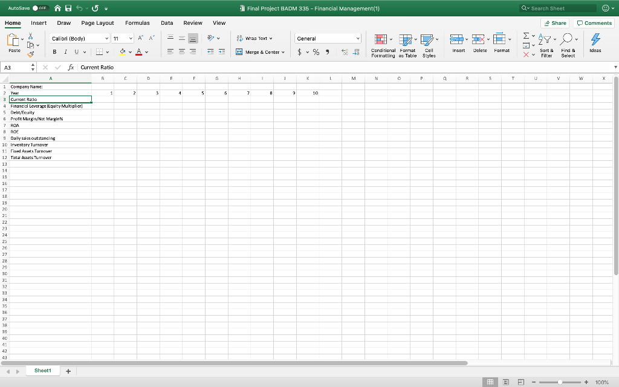Image resolution: width=619 pixels, height=387 pixels.
Task: Click the Share button
Action: (x=555, y=24)
